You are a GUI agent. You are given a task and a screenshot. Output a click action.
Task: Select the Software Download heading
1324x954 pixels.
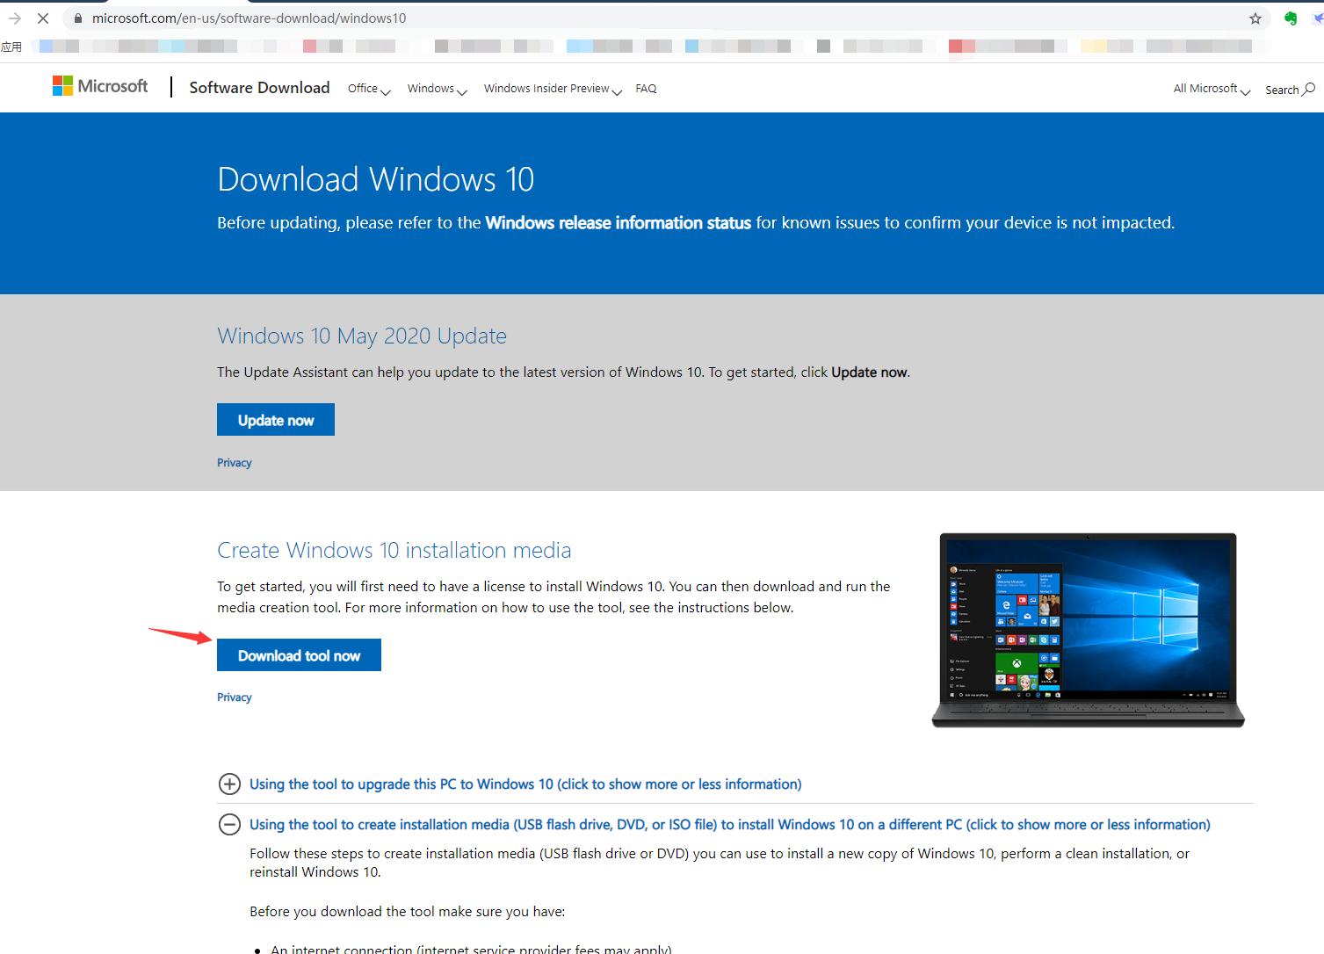tap(259, 87)
